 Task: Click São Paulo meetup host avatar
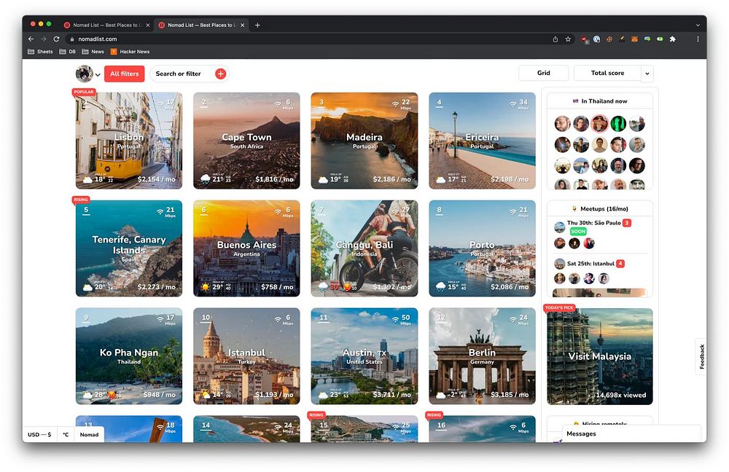coord(560,227)
